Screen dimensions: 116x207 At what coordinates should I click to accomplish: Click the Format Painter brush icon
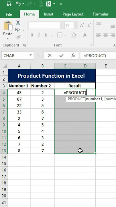coord(18,37)
